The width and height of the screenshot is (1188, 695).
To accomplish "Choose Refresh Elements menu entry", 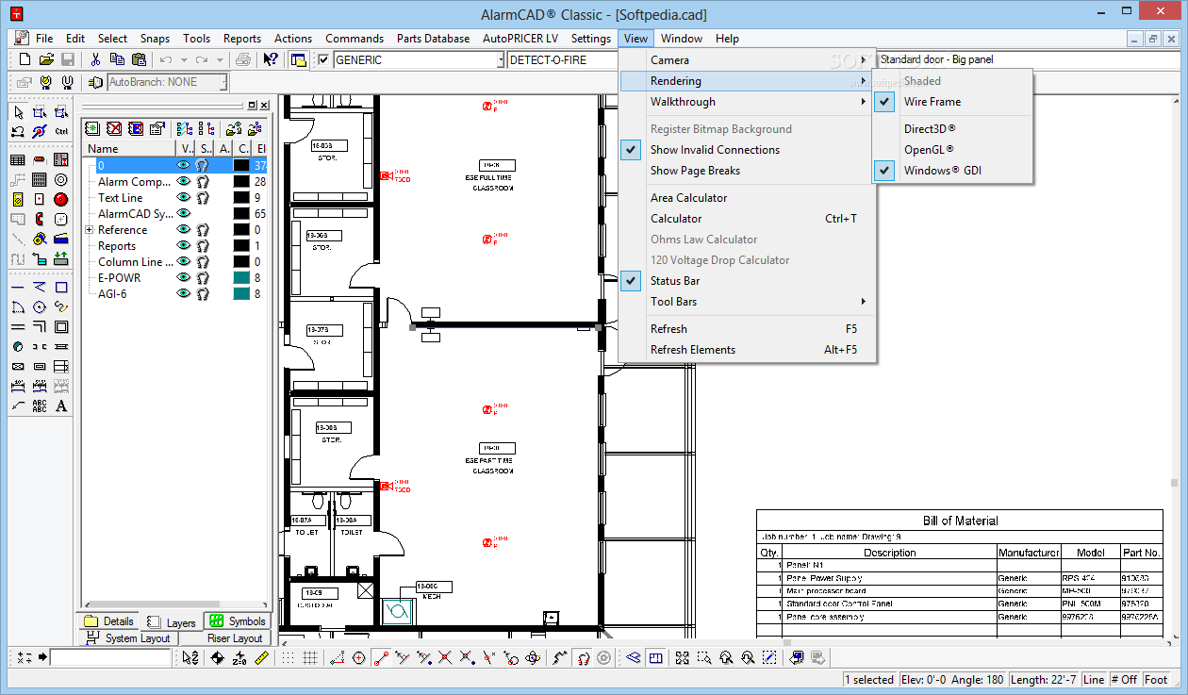I will 693,350.
